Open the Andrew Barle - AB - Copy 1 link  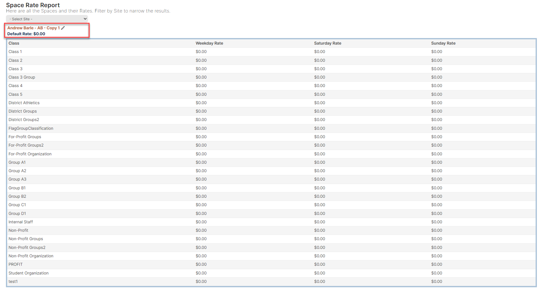pyautogui.click(x=33, y=28)
